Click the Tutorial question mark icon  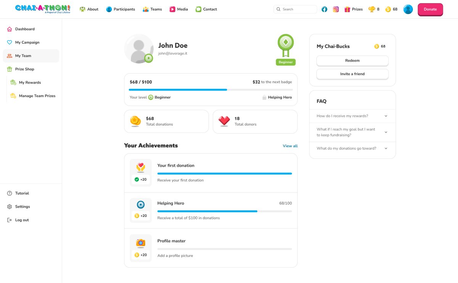[10, 193]
